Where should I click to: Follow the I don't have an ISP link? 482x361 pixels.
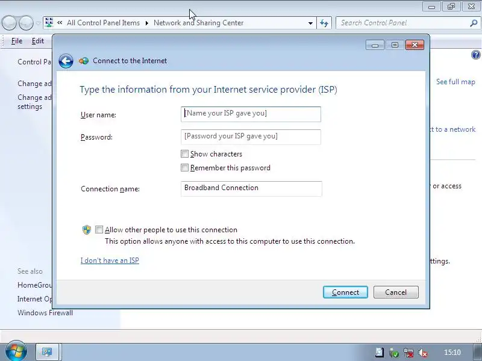click(x=110, y=261)
